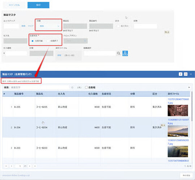Click the small menu icon right of 自動幅
The width and height of the screenshot is (195, 180).
point(189,87)
